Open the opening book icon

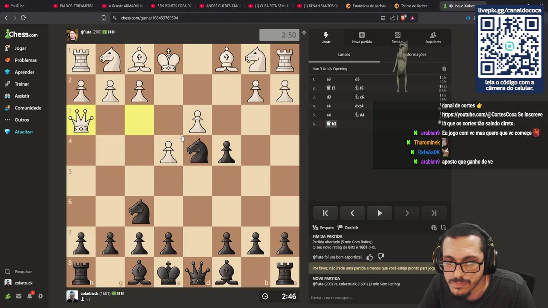[444, 68]
